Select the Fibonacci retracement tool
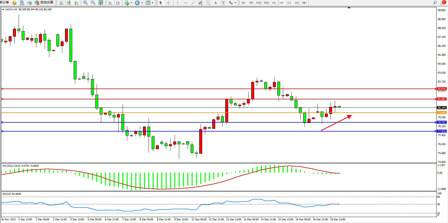The image size is (448, 223). pos(208,3)
